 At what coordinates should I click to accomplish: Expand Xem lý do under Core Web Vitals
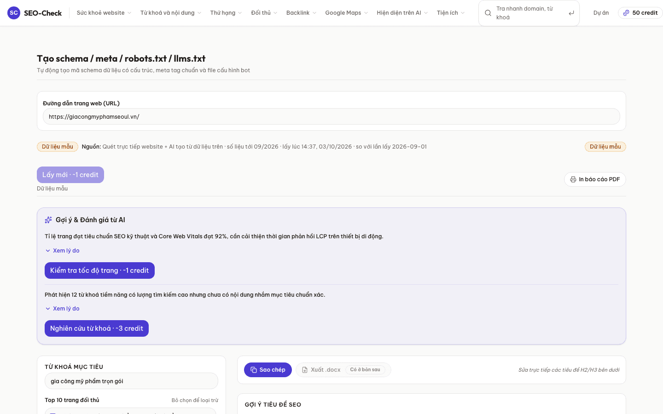click(62, 251)
